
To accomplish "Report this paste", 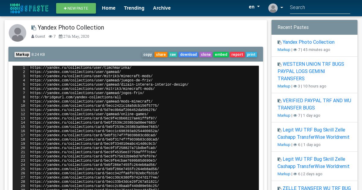I will coord(237,55).
